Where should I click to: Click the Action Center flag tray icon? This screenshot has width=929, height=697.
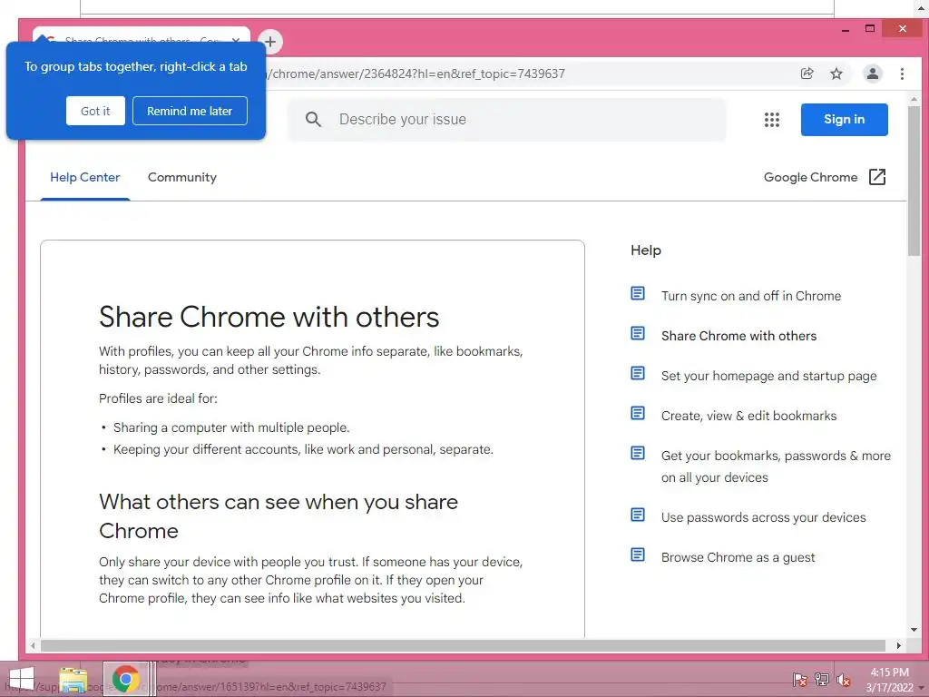799,680
